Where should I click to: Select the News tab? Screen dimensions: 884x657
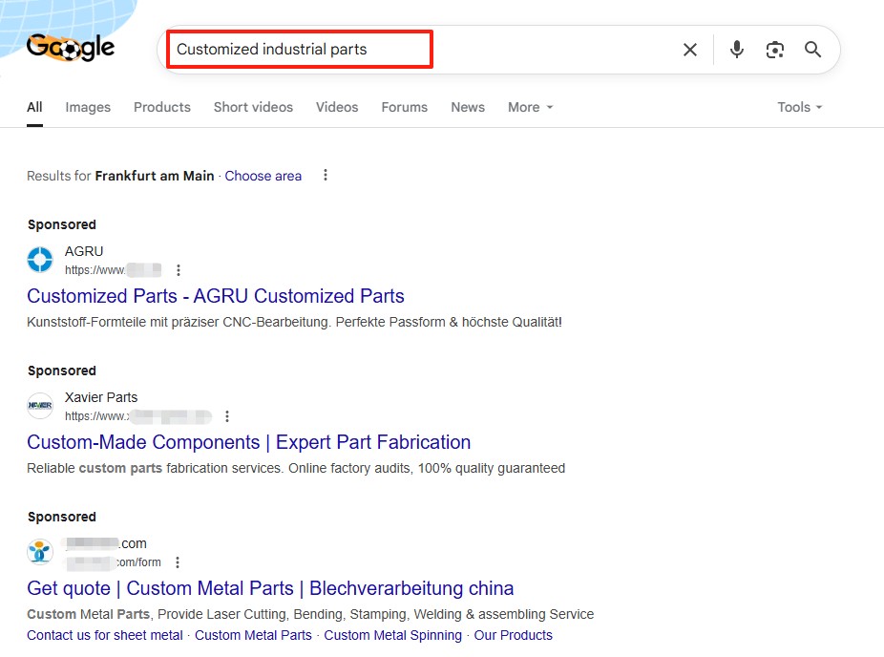click(468, 107)
